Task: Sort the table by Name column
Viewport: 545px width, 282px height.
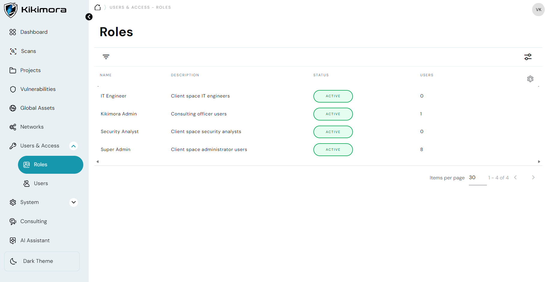Action: point(106,75)
